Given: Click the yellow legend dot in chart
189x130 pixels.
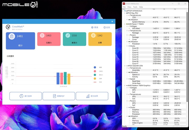Looking at the screenshot, I should click(x=95, y=79).
